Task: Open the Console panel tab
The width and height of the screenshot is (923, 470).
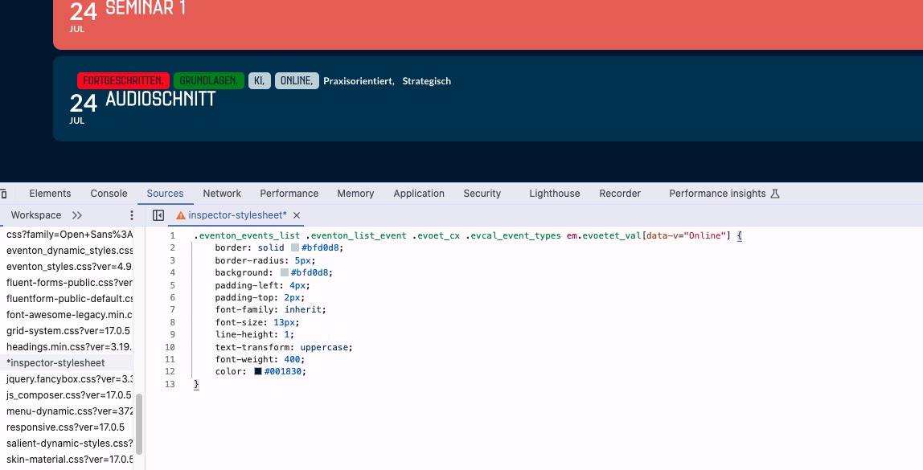Action: (x=109, y=194)
